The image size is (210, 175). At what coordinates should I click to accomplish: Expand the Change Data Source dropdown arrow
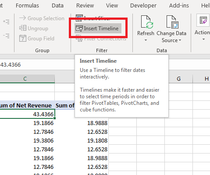[180, 40]
